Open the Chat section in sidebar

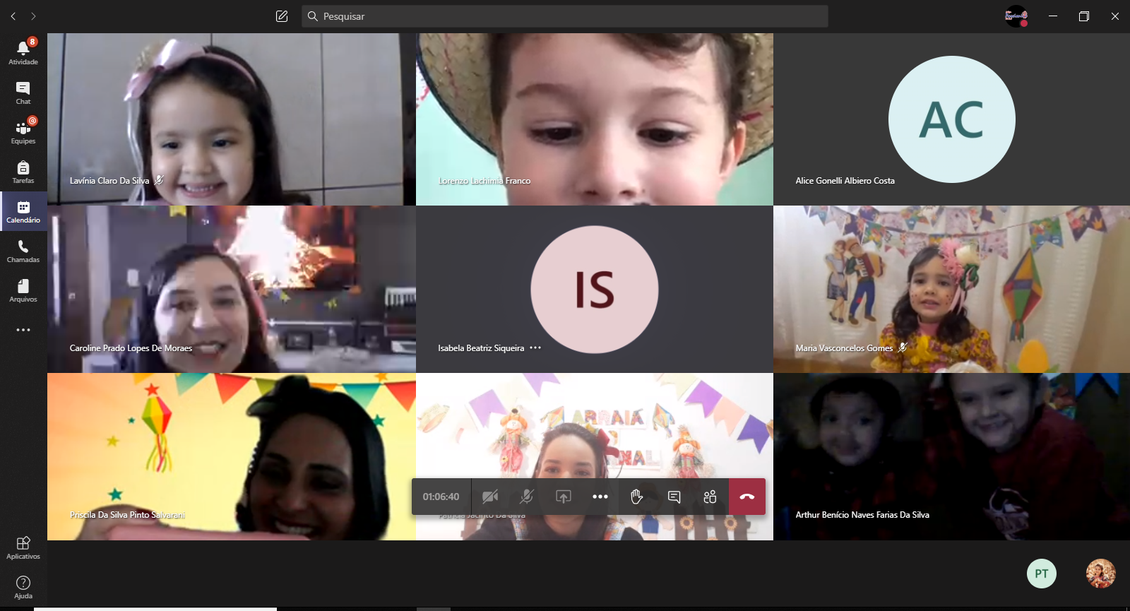[23, 92]
